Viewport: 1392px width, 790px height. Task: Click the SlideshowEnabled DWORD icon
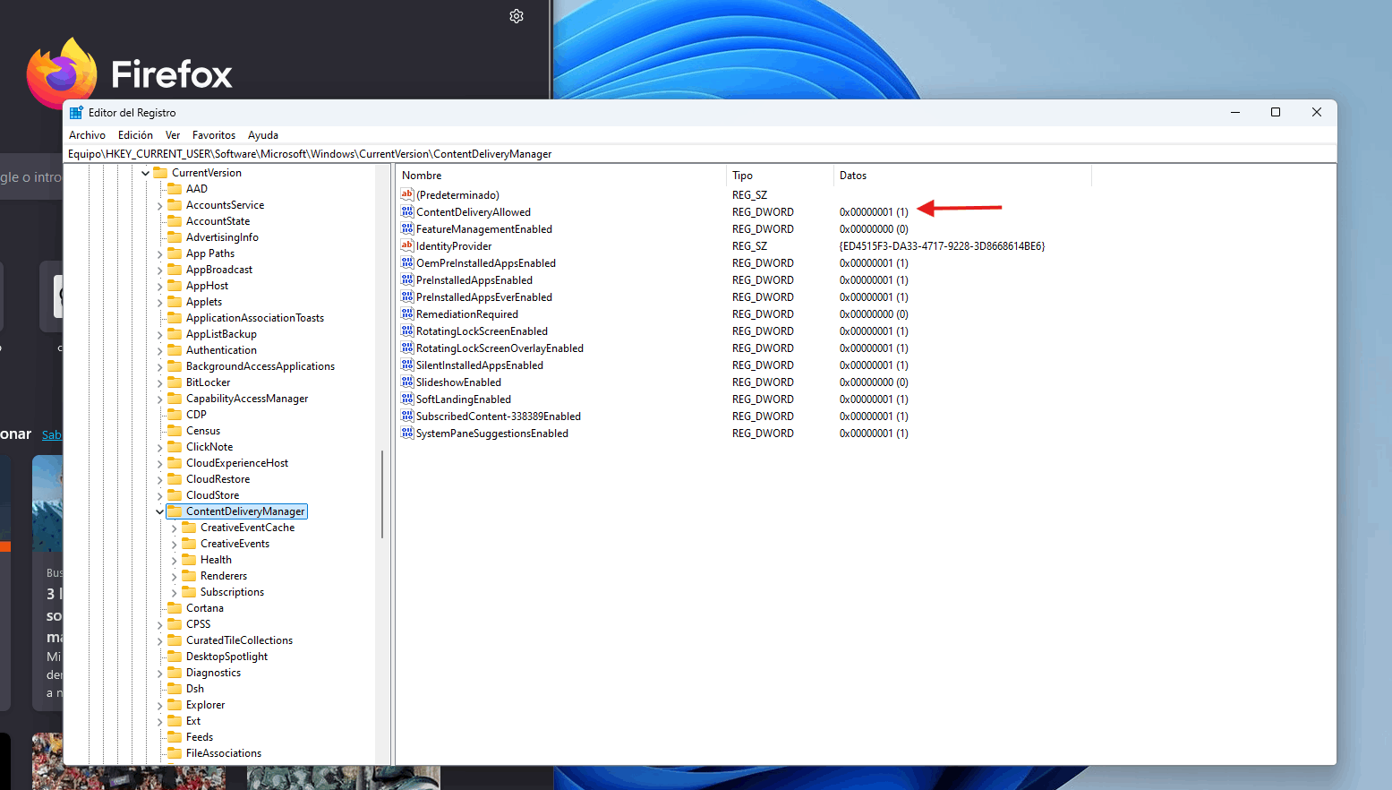click(x=407, y=382)
